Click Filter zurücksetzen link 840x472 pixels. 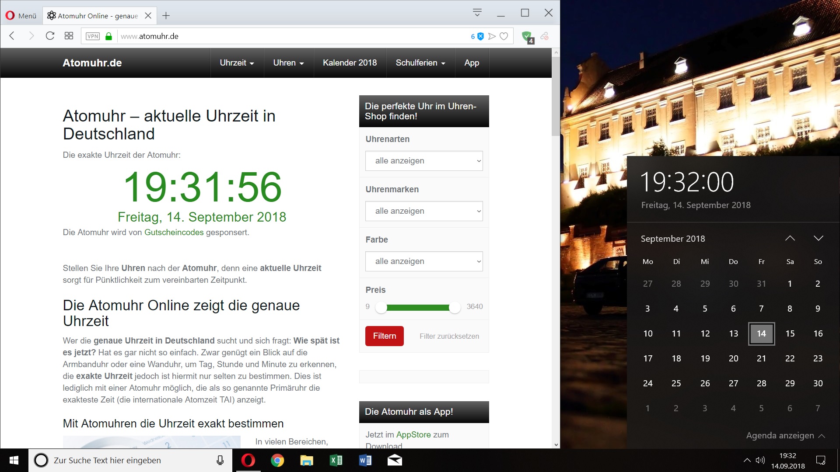coord(449,336)
